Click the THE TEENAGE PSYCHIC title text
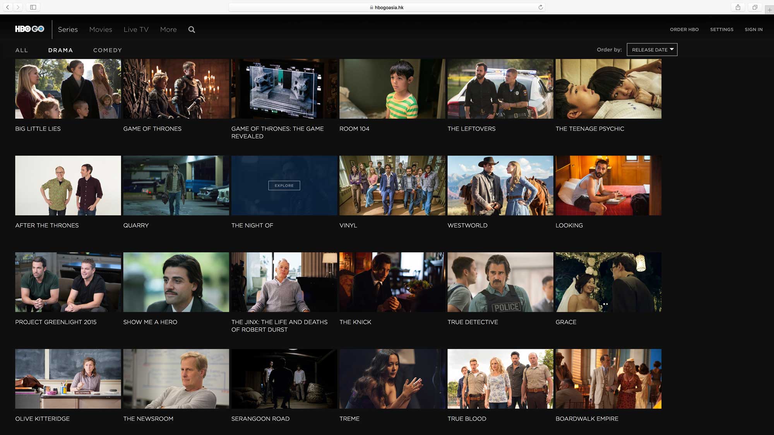Screen dimensions: 774x435 (590, 129)
